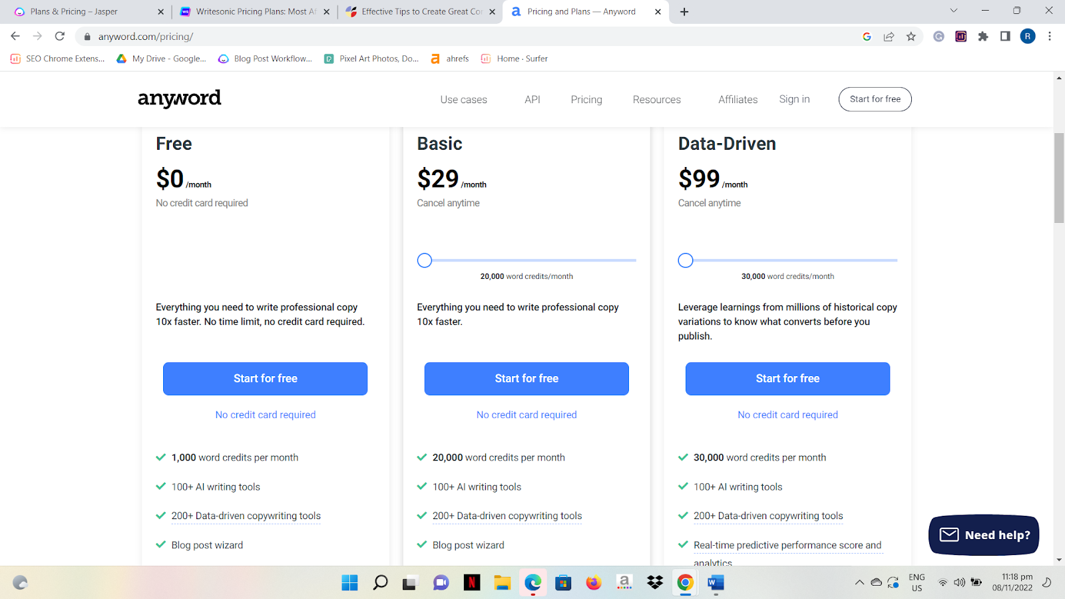Open the Chrome three-dot menu
Image resolution: width=1065 pixels, height=599 pixels.
tap(1050, 37)
